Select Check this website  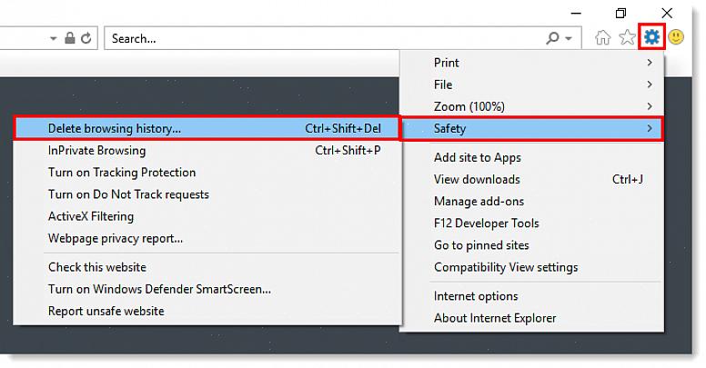[x=207, y=267]
